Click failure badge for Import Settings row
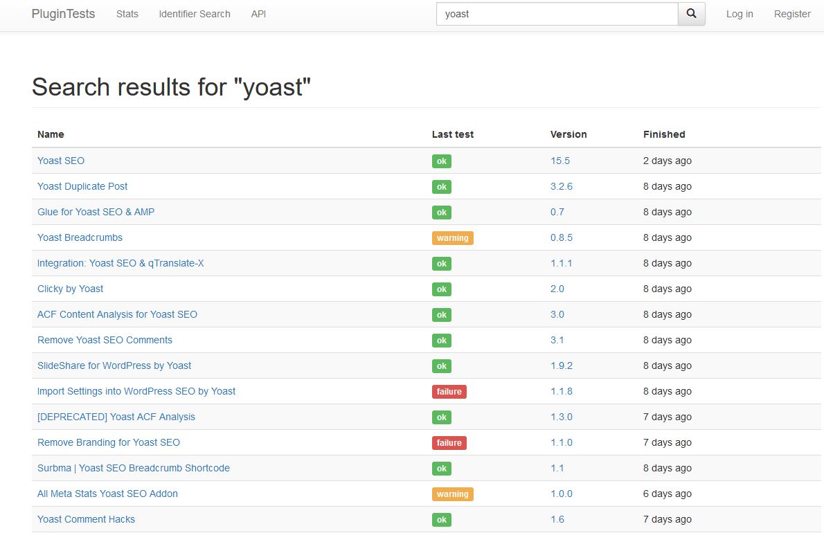Image resolution: width=824 pixels, height=533 pixels. (449, 392)
